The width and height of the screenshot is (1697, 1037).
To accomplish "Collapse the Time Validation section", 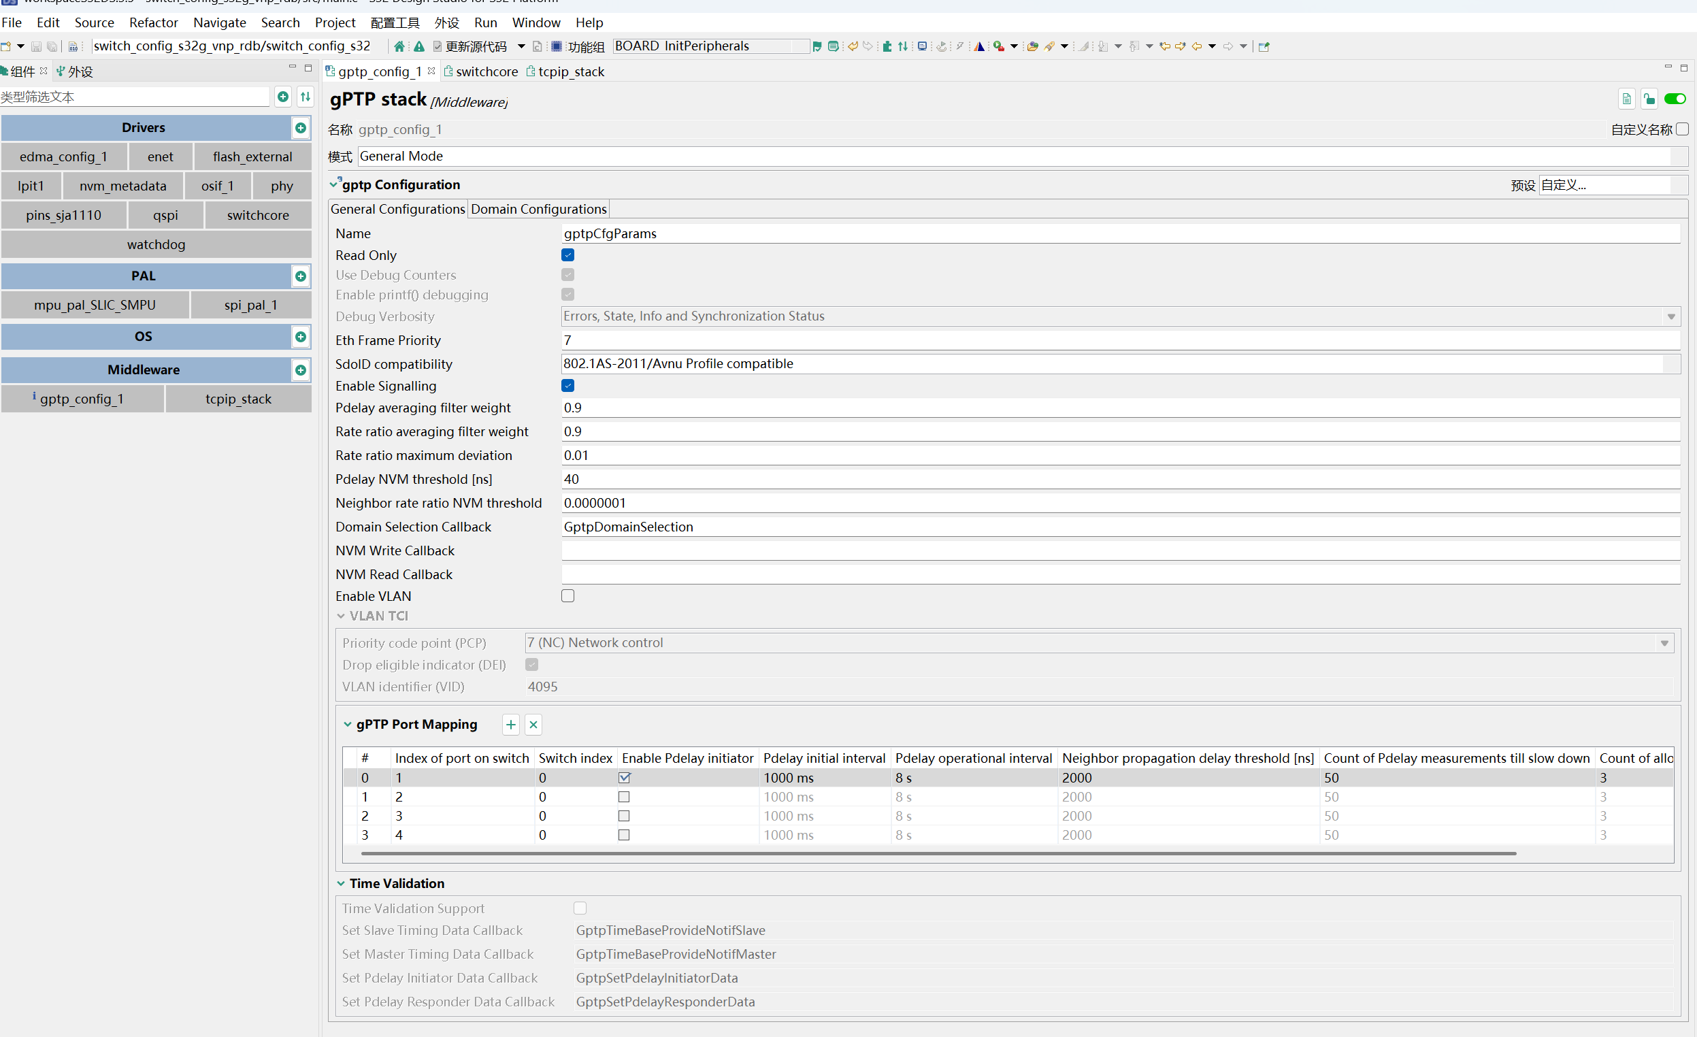I will click(341, 883).
